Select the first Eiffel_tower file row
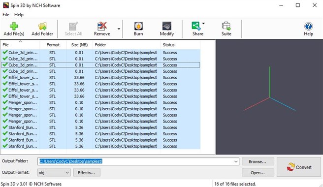Screen dimensions: 323x187 point(100,78)
